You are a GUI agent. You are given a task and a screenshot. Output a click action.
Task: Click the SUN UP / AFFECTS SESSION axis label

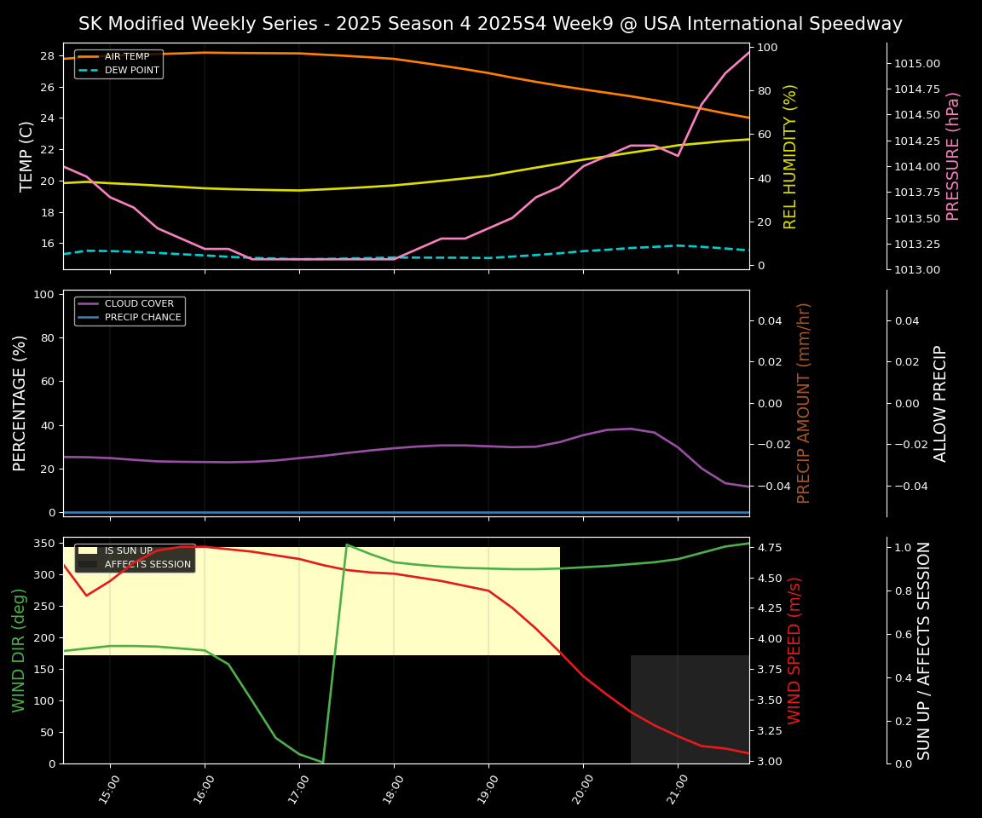point(924,649)
